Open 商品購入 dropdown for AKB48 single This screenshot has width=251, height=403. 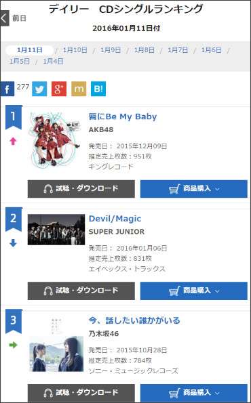(194, 189)
